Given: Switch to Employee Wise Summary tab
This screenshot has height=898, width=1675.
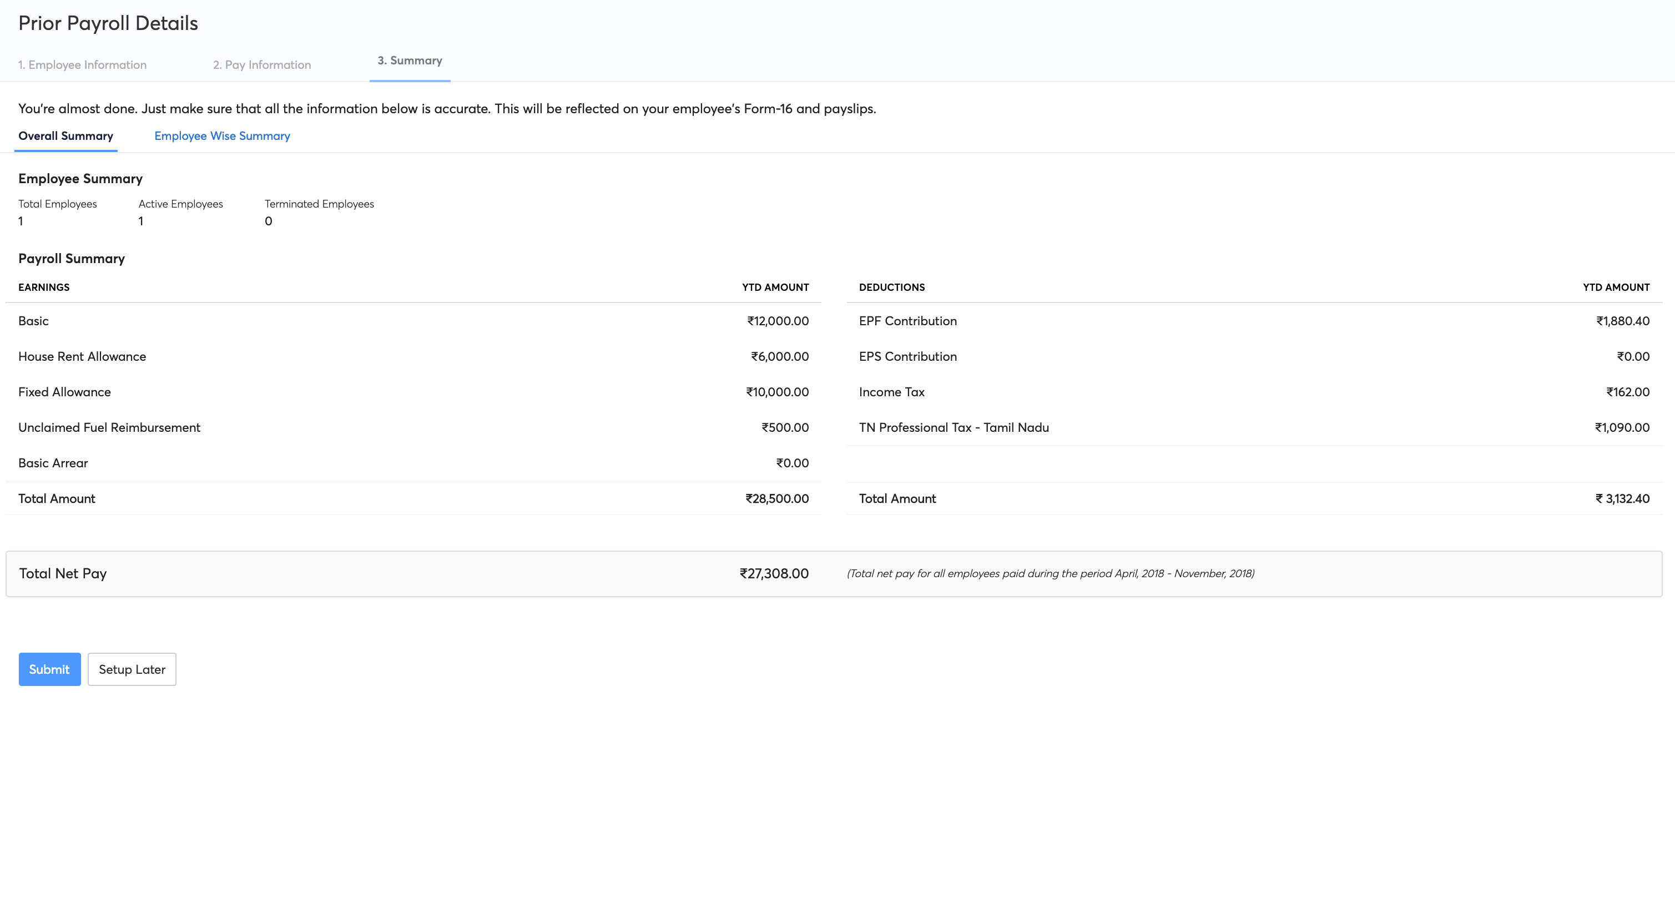Looking at the screenshot, I should pyautogui.click(x=222, y=136).
